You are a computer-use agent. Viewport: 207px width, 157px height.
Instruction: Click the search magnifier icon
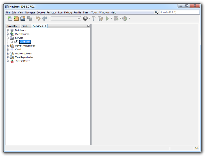pyautogui.click(x=156, y=12)
